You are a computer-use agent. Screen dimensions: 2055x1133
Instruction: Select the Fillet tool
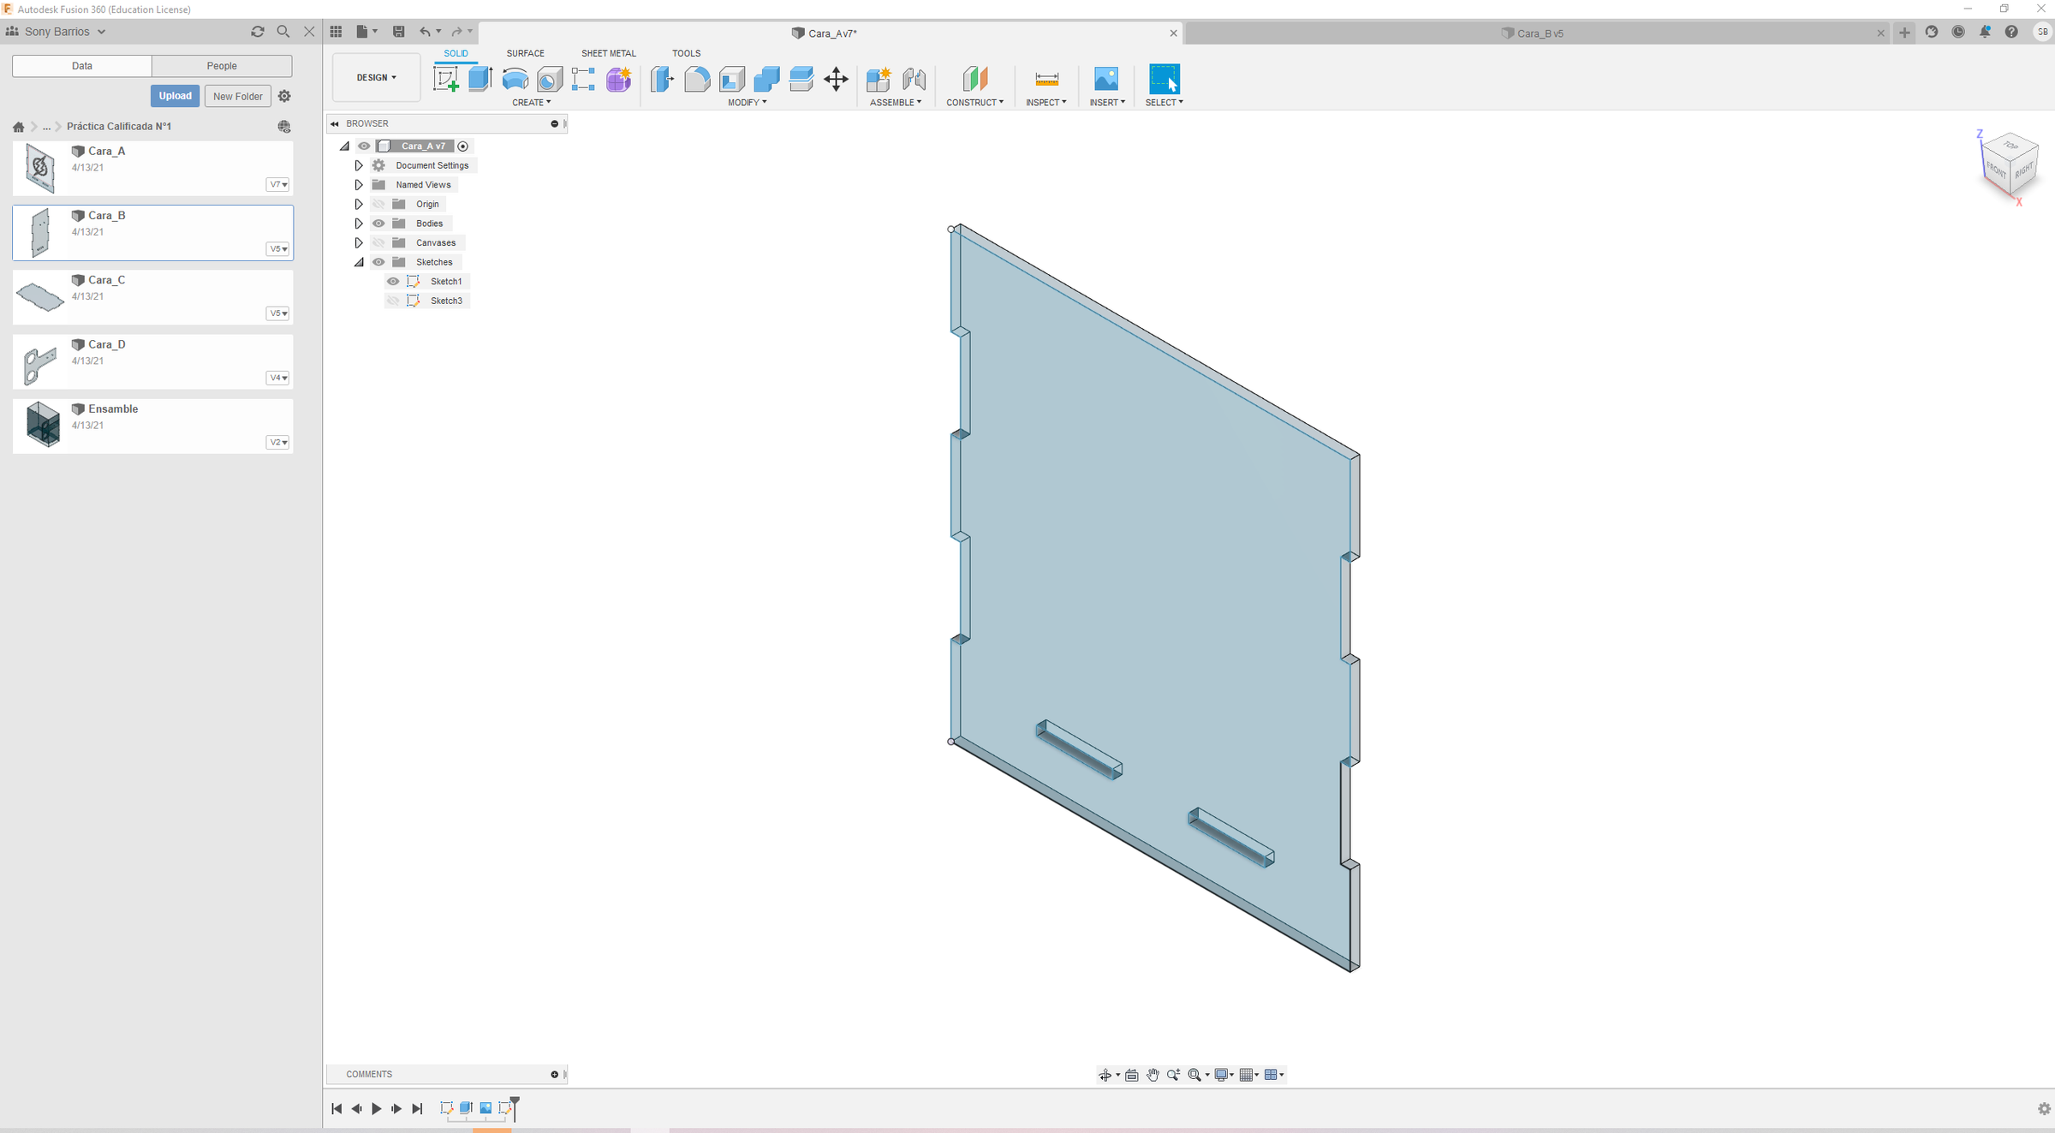697,80
